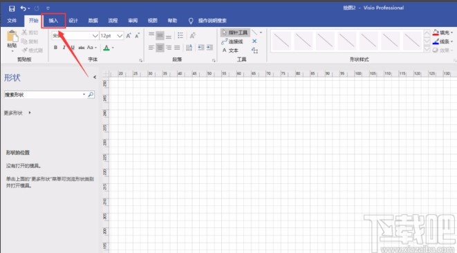This screenshot has height=253, width=457.
Task: Decrease paragraph indent
Action: (201, 48)
